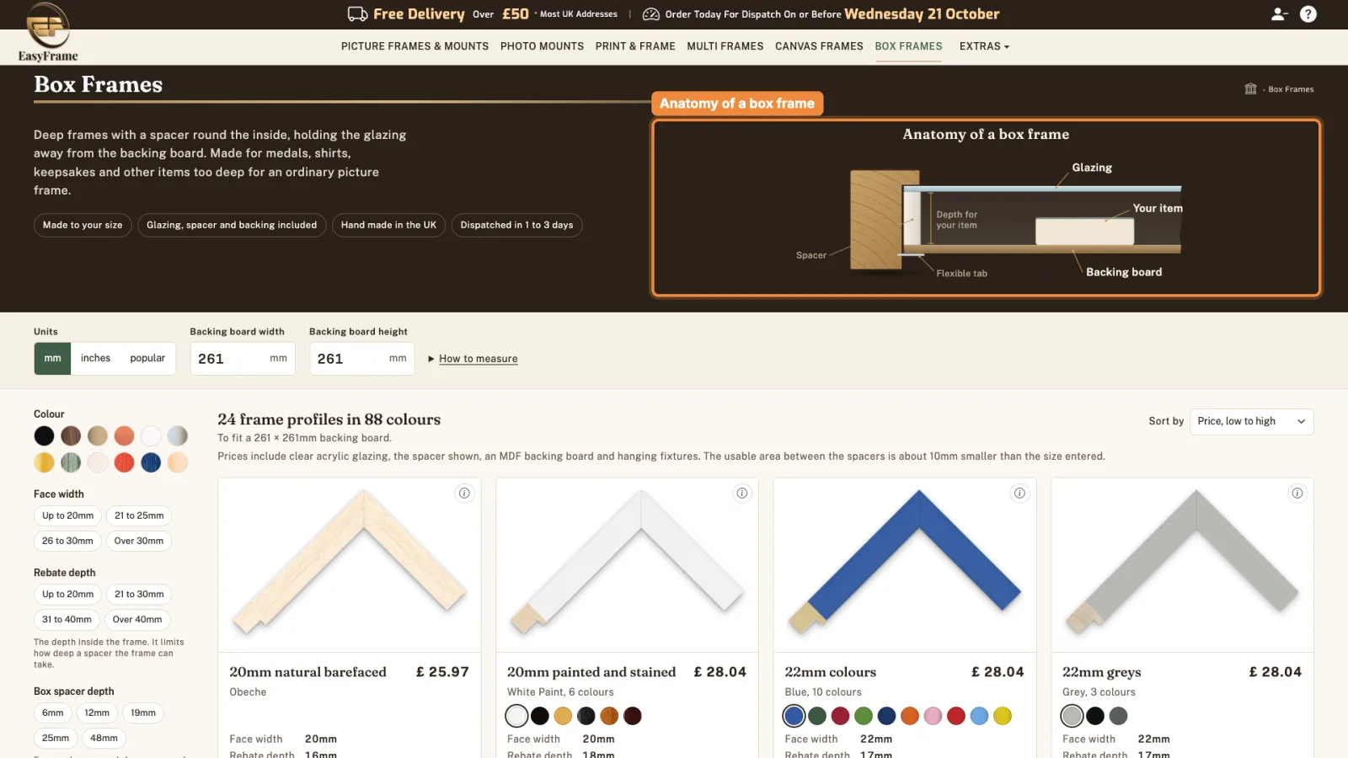
Task: Choose popular sizes option
Action: click(x=147, y=358)
